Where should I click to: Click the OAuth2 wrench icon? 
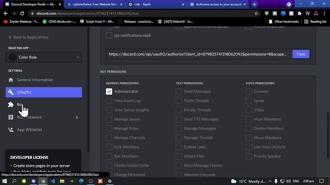tap(11, 92)
